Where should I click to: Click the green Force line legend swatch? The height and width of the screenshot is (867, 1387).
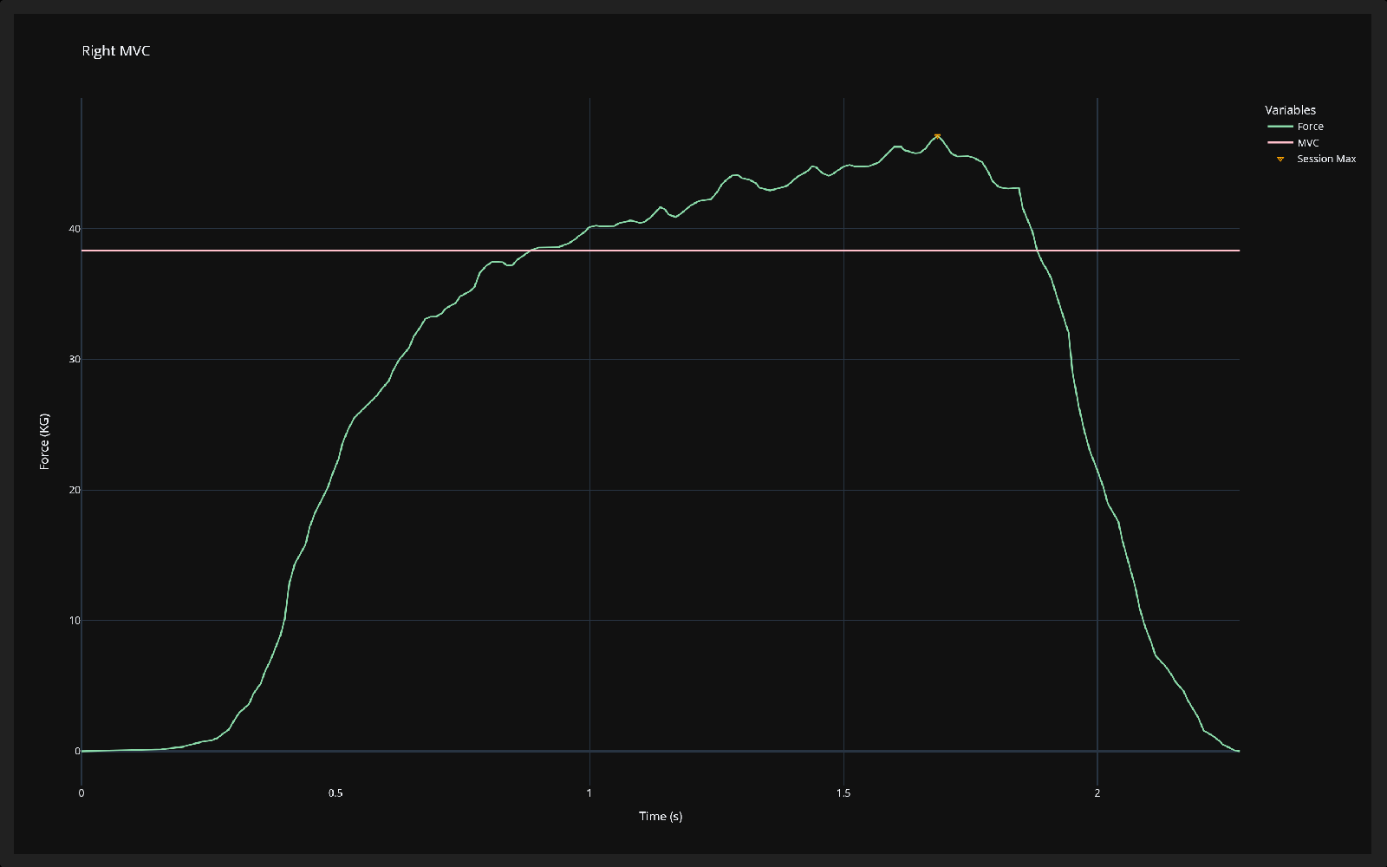click(x=1280, y=127)
